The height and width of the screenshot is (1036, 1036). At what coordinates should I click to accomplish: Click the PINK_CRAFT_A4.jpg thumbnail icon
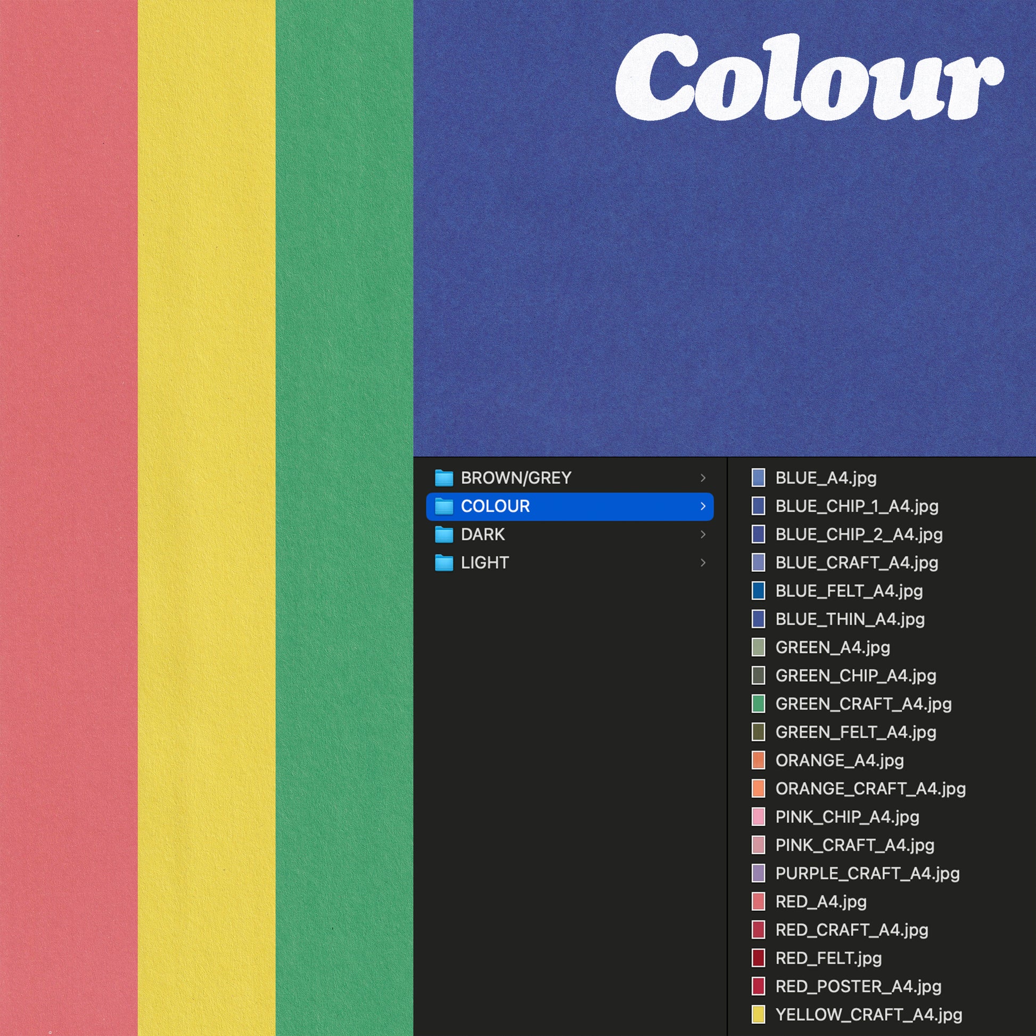click(758, 844)
